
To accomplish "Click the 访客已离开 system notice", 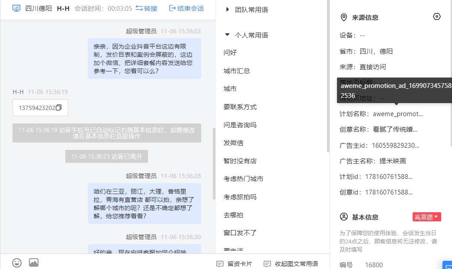I will (106, 156).
